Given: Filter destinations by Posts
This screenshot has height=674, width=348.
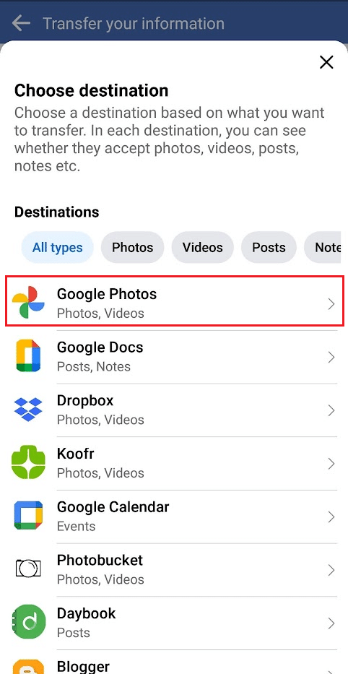Looking at the screenshot, I should pyautogui.click(x=269, y=248).
